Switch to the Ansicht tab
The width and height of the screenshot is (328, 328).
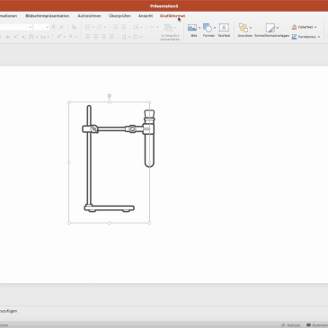[146, 16]
